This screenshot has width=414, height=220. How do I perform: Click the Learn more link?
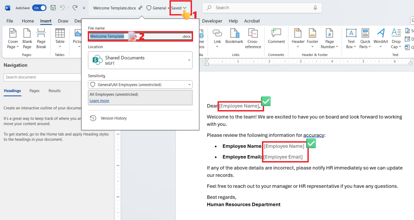(x=99, y=100)
